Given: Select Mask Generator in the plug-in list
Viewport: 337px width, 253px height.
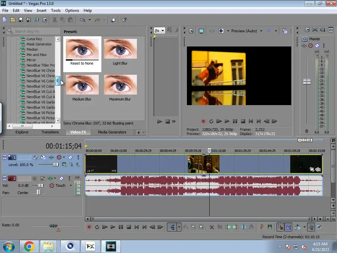Looking at the screenshot, I should coord(39,44).
